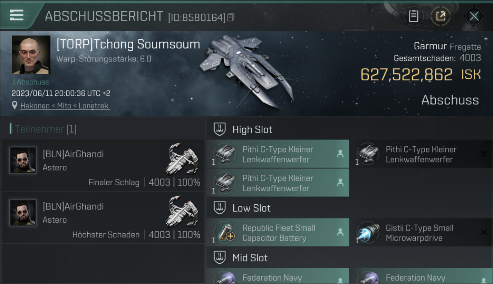Copy the kill report ID icon

(x=231, y=17)
